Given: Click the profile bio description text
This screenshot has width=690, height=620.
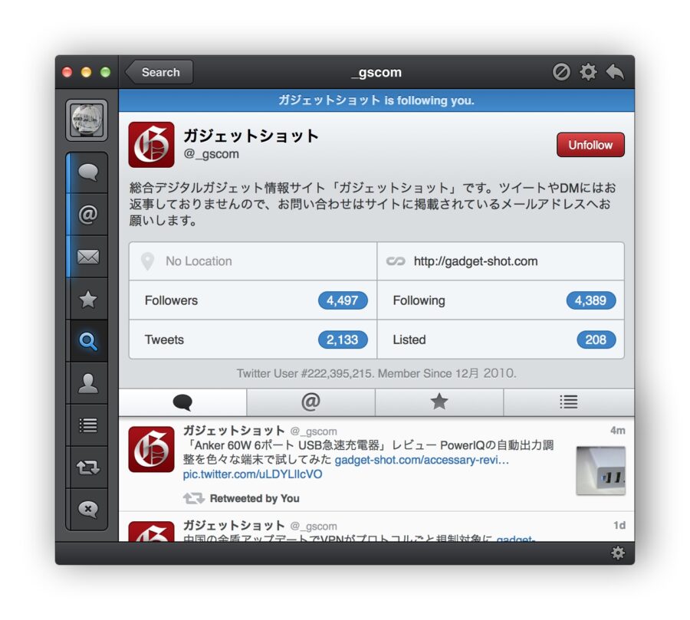Looking at the screenshot, I should (373, 204).
